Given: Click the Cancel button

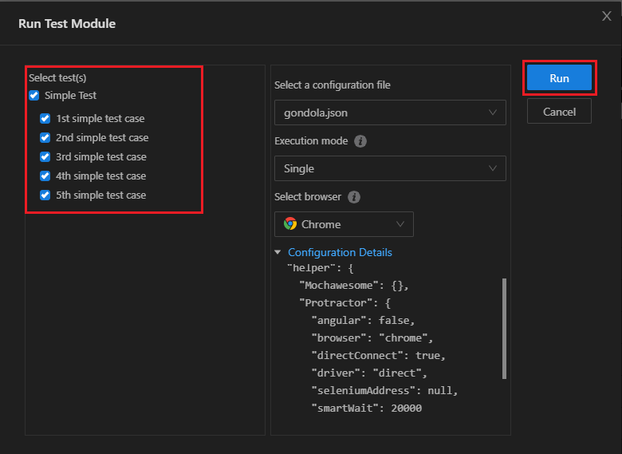Looking at the screenshot, I should click(559, 112).
